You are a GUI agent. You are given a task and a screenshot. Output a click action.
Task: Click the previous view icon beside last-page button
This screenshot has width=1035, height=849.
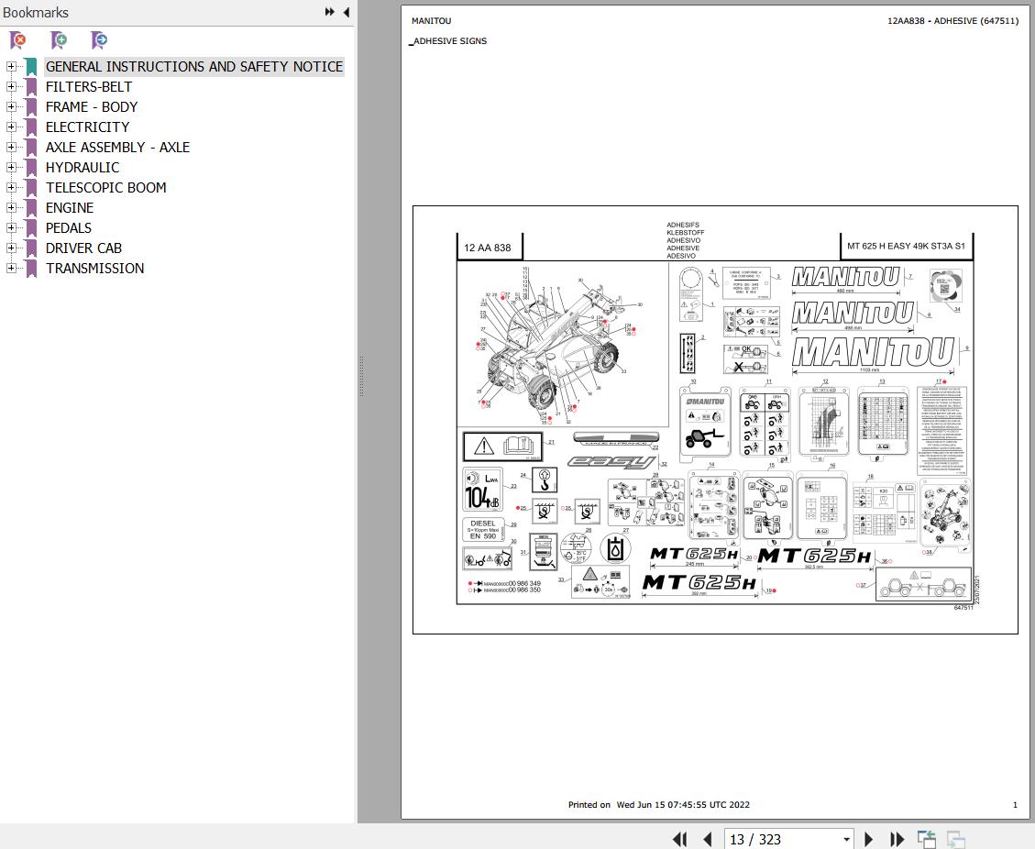coord(927,839)
